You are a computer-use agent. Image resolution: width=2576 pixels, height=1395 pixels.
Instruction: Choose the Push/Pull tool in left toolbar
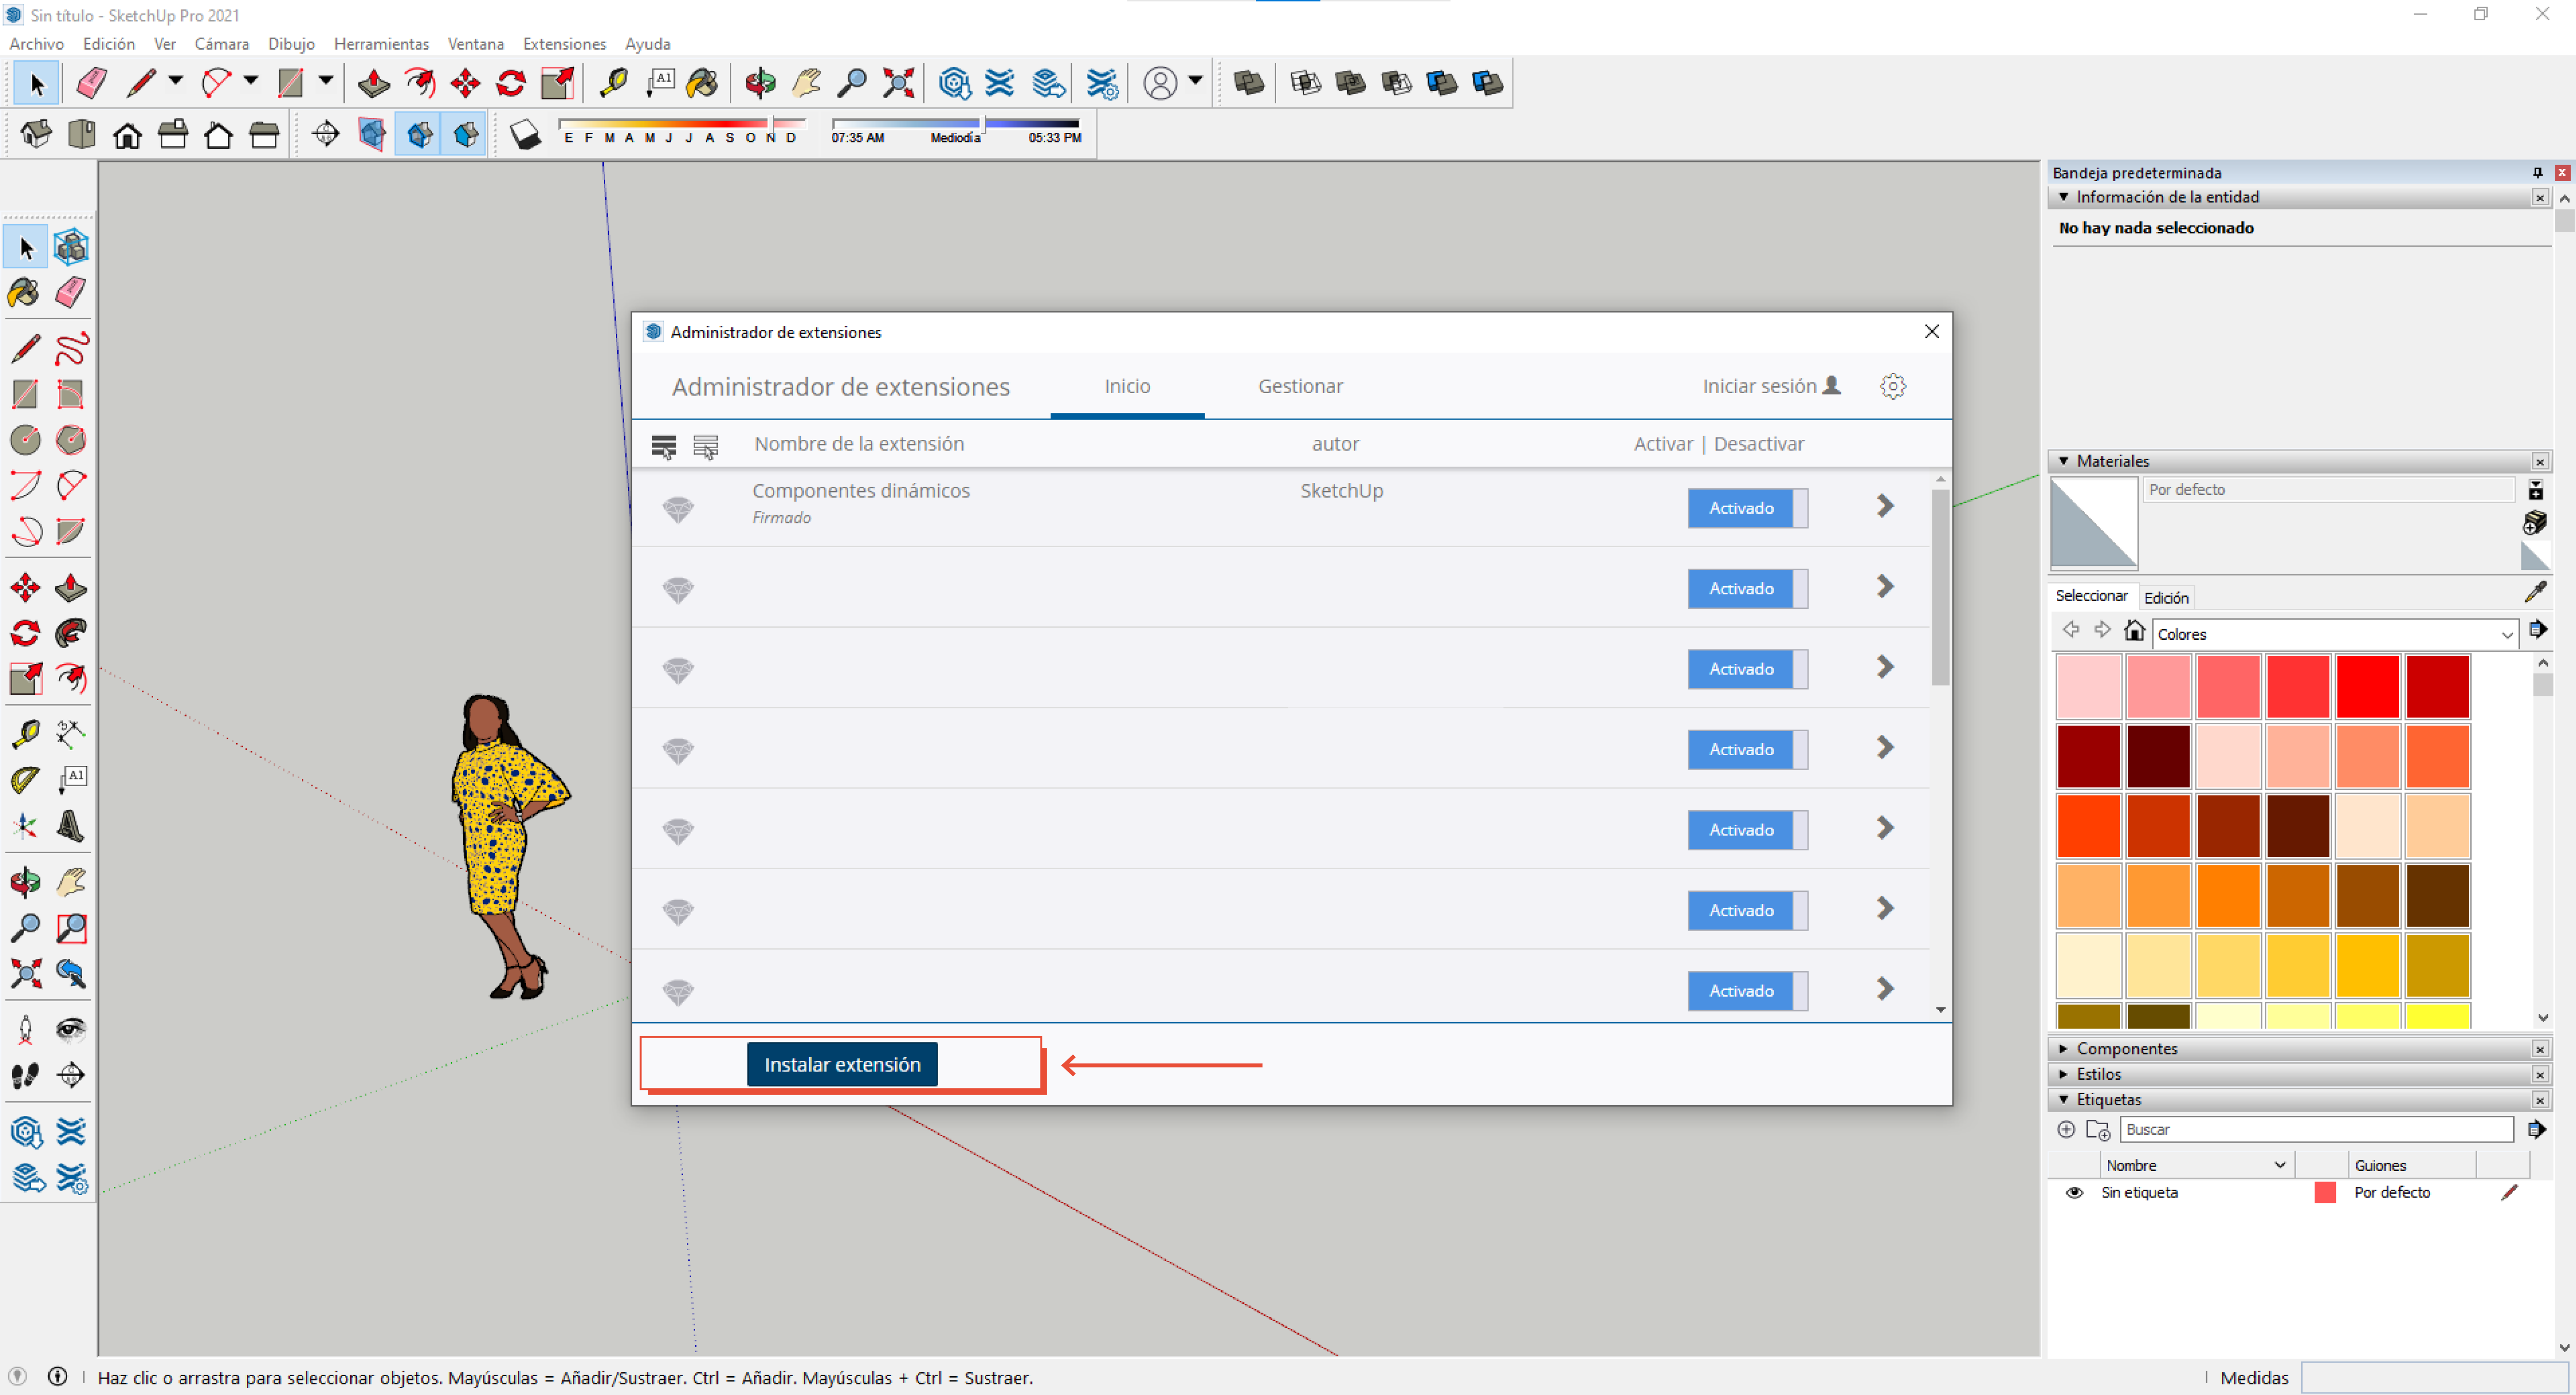[x=71, y=588]
